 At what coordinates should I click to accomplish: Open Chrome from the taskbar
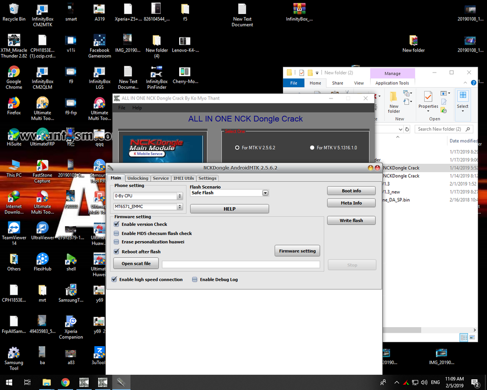click(x=65, y=382)
